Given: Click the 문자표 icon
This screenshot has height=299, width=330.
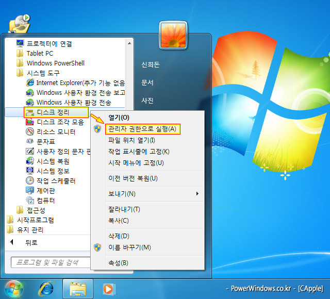Looking at the screenshot, I should [x=30, y=141].
